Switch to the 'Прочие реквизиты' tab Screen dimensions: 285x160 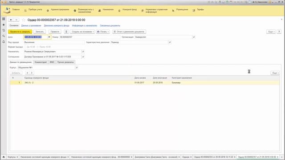(x=65, y=62)
